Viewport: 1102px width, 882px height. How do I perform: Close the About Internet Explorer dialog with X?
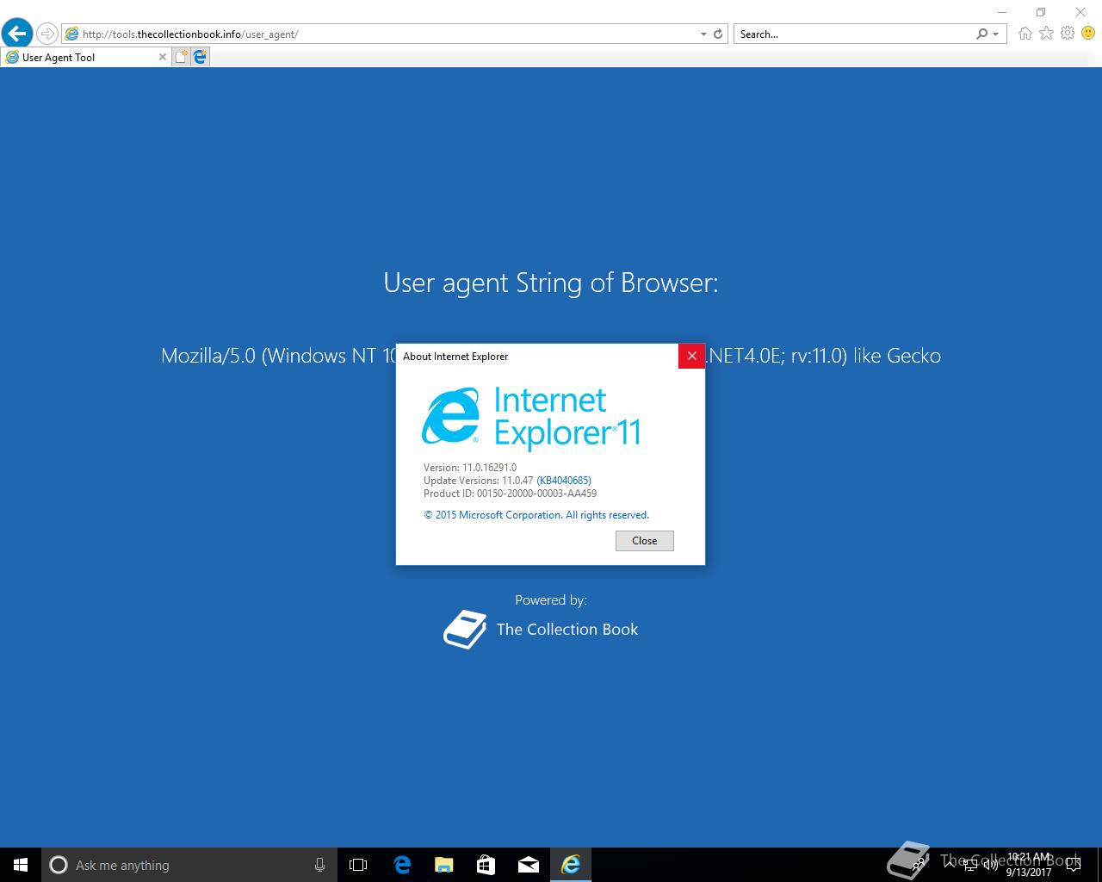click(x=691, y=356)
